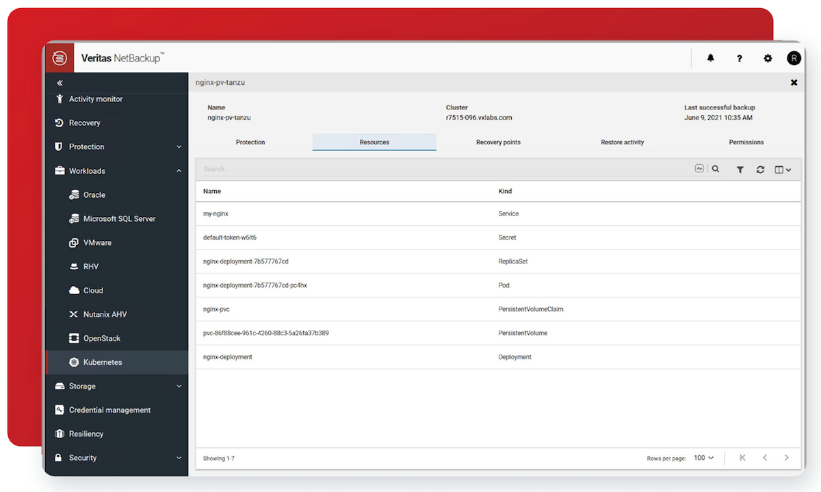Click the Microsoft SQL Server icon
The image size is (821, 492).
pos(74,219)
